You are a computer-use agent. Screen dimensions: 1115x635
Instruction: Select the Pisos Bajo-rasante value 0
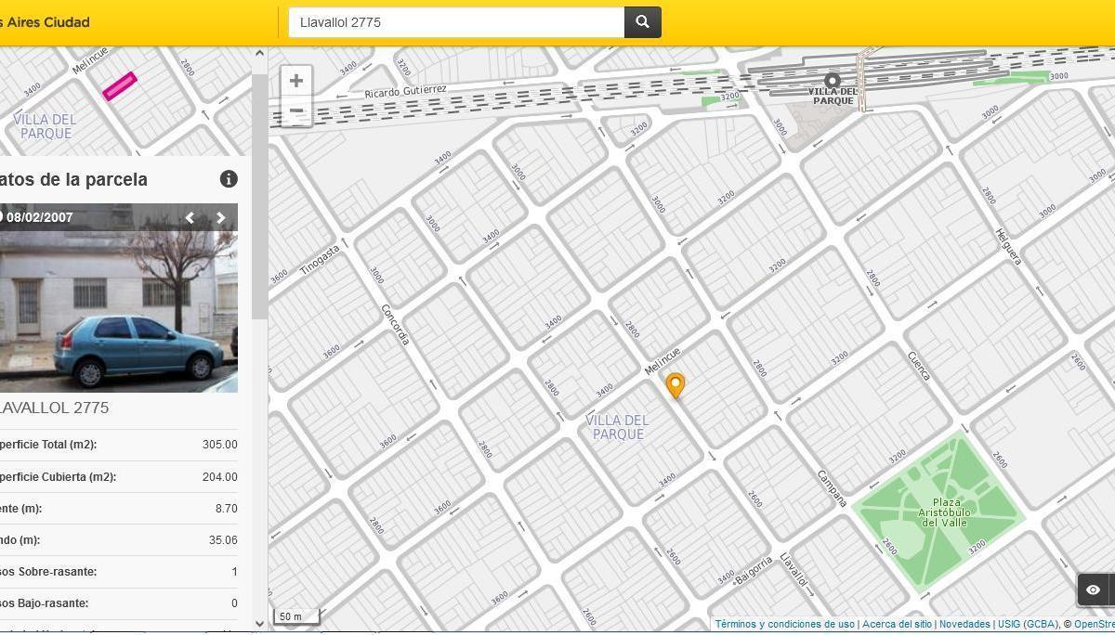point(234,603)
